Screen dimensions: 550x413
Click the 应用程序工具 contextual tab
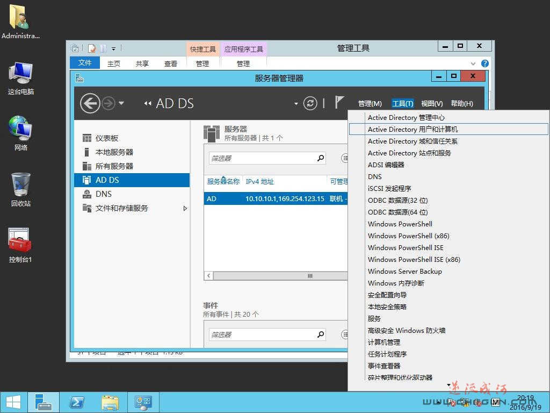(243, 49)
